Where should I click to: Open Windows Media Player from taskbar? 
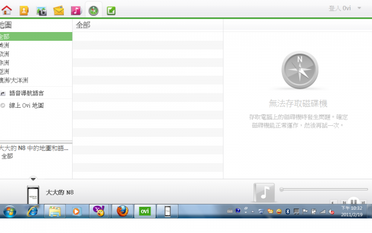(x=76, y=211)
